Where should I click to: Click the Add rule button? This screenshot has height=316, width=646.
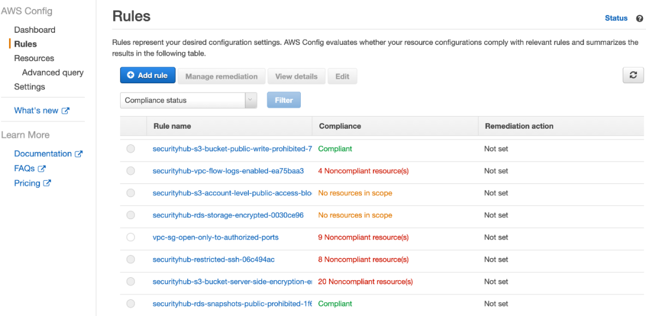[x=148, y=75]
